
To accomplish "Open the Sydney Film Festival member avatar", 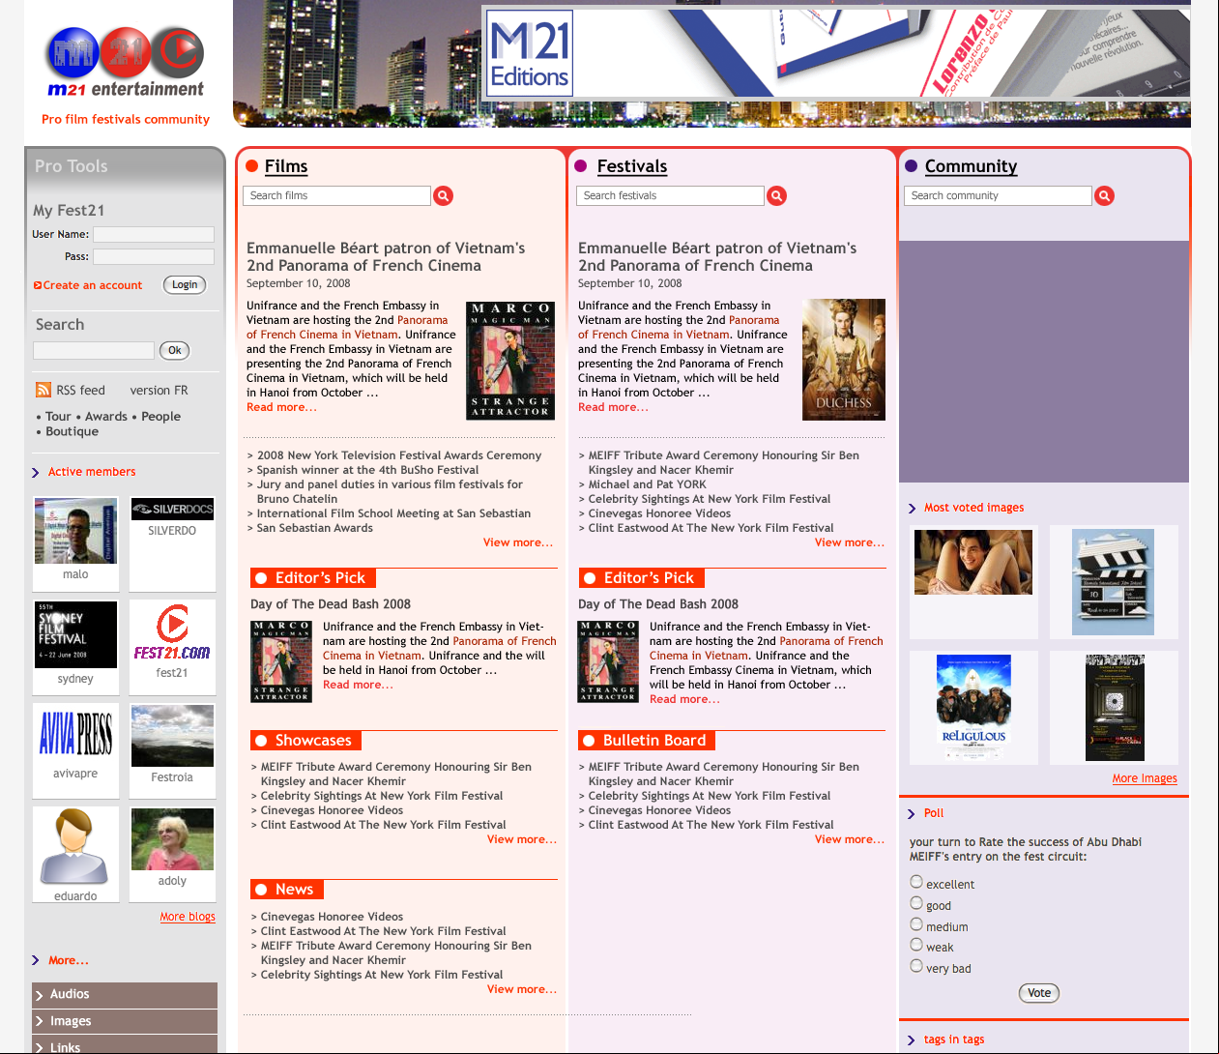I will tap(75, 634).
